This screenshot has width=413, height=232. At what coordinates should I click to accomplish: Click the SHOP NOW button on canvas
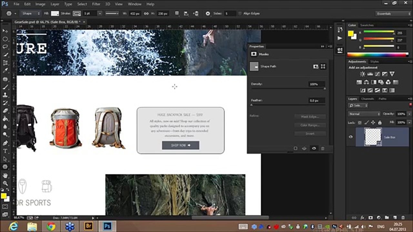(181, 145)
